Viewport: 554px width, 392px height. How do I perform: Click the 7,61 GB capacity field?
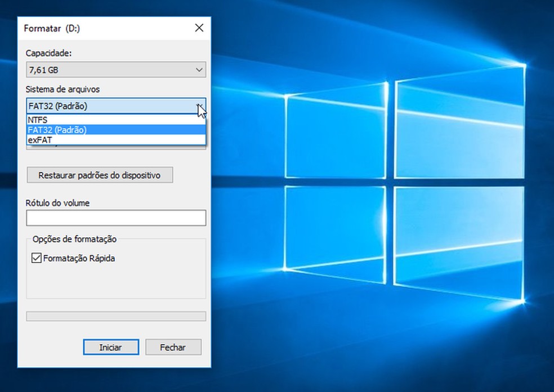point(107,70)
